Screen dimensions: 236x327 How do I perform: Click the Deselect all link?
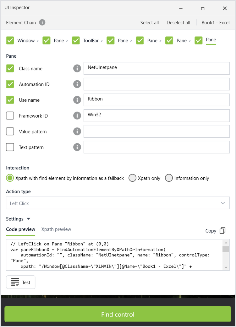coord(178,22)
